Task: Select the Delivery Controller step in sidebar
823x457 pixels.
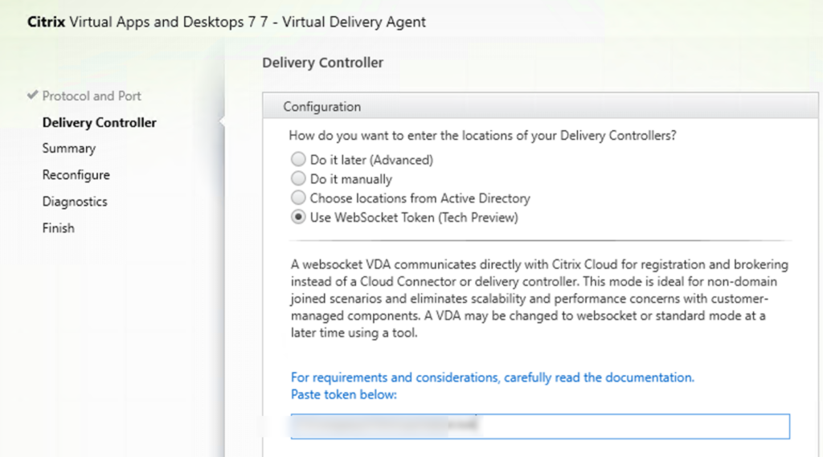Action: (99, 122)
